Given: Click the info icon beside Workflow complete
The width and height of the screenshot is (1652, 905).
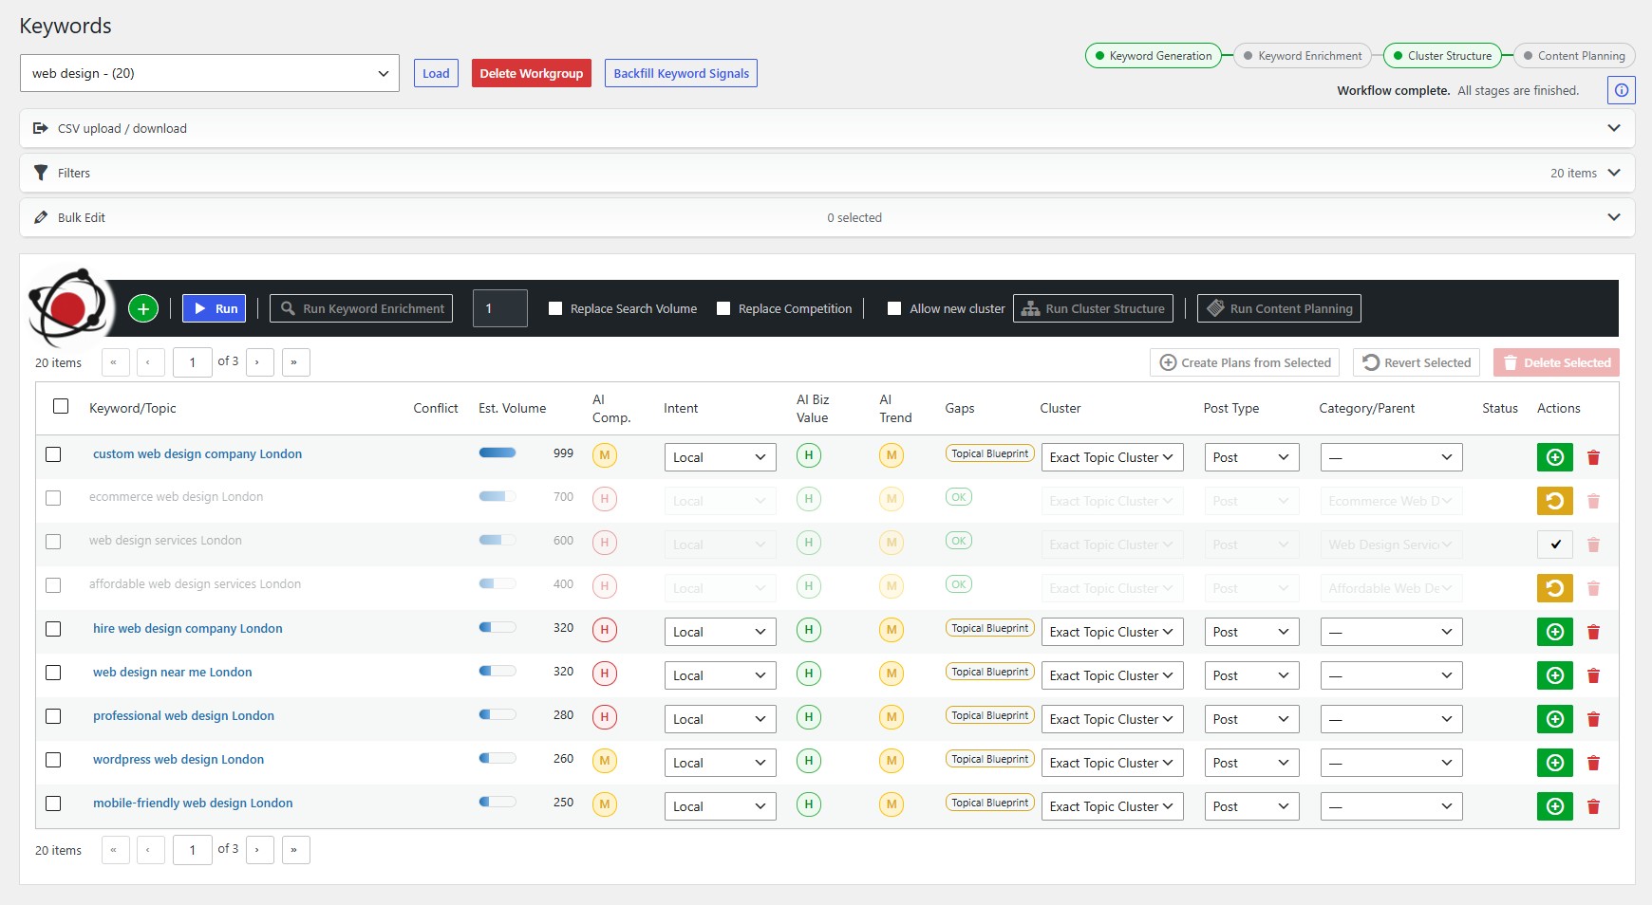Looking at the screenshot, I should click(x=1622, y=90).
